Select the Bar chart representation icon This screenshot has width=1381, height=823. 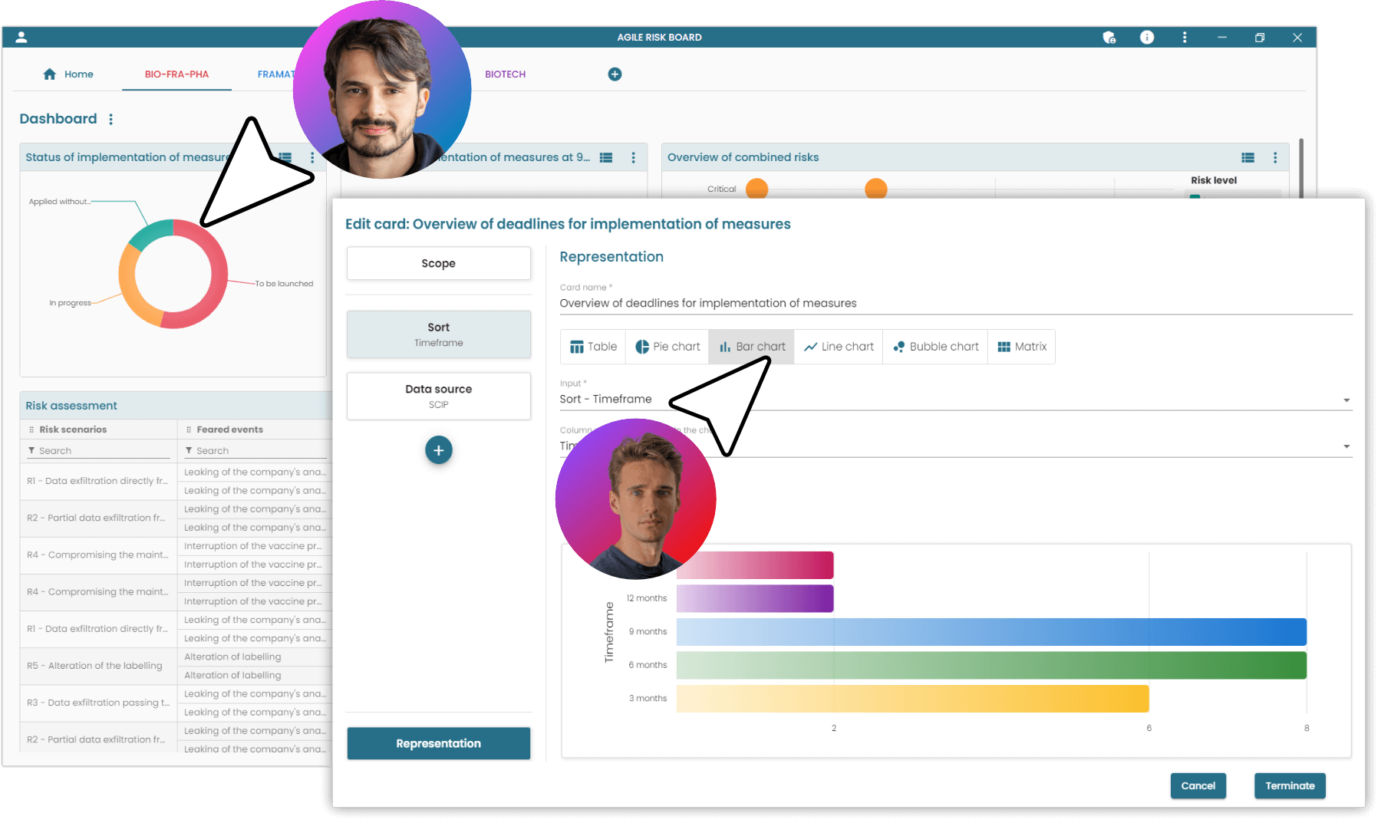coord(751,347)
